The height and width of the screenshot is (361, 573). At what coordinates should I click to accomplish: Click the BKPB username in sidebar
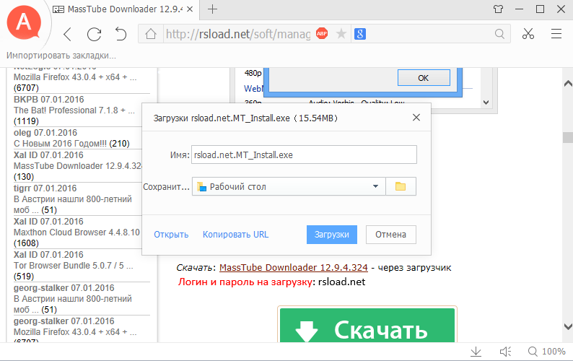(x=26, y=99)
